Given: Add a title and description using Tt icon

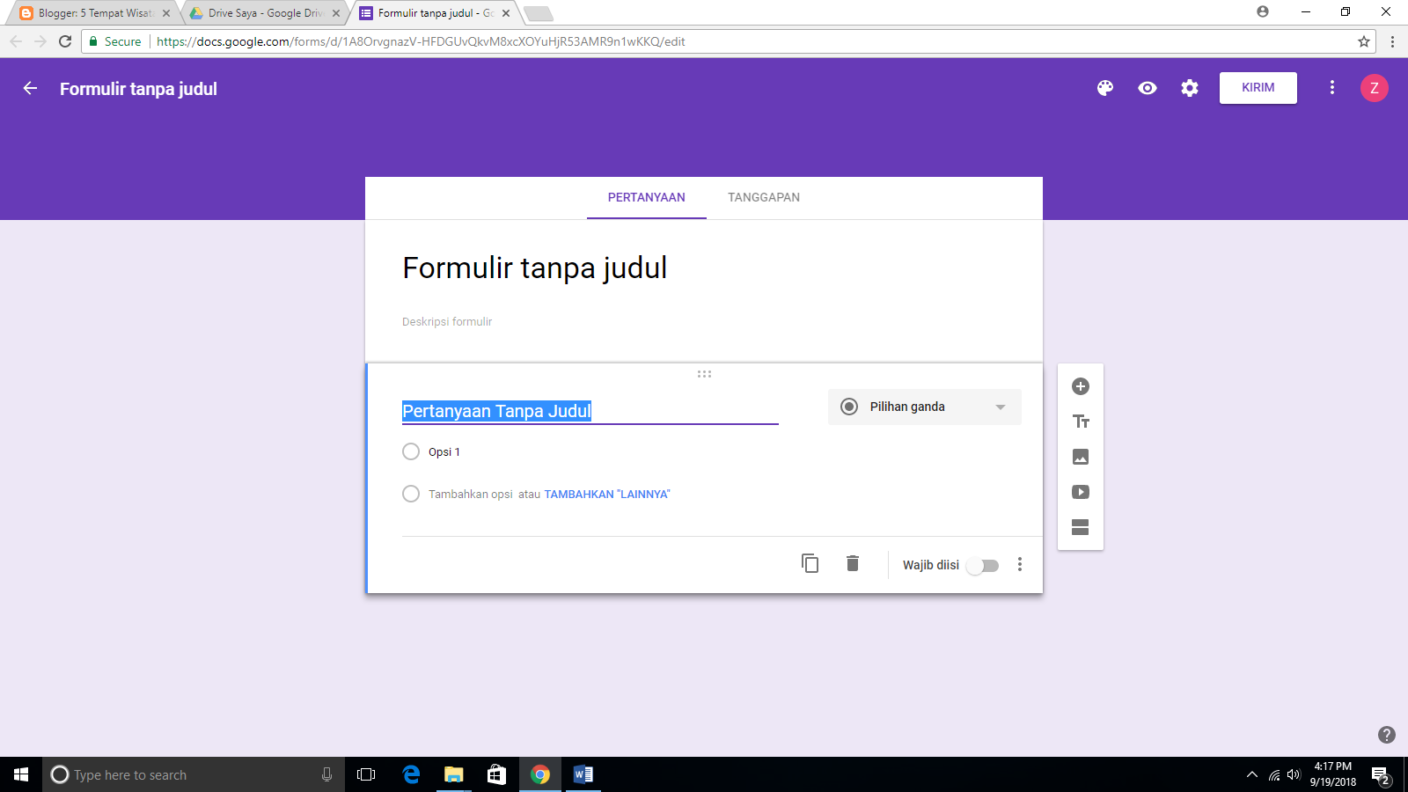Looking at the screenshot, I should click(1080, 422).
